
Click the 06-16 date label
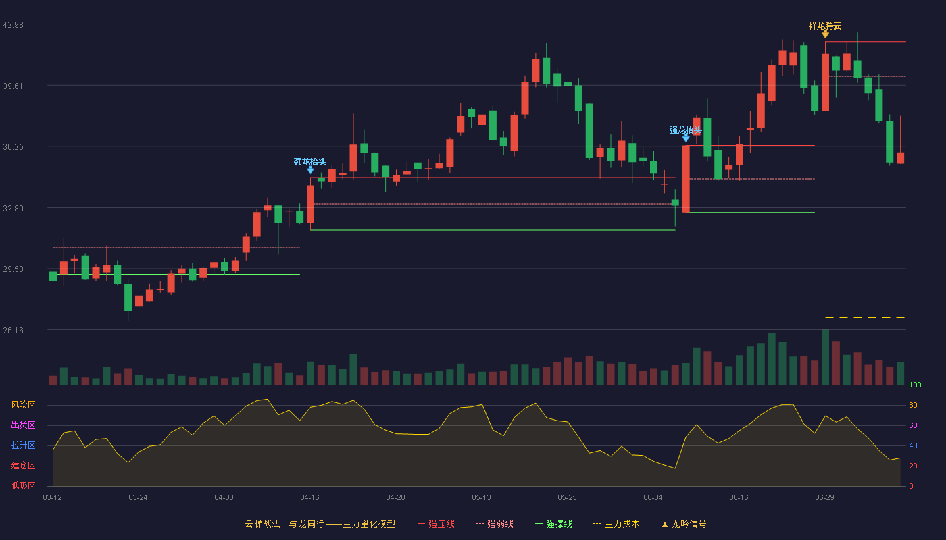[x=739, y=497]
